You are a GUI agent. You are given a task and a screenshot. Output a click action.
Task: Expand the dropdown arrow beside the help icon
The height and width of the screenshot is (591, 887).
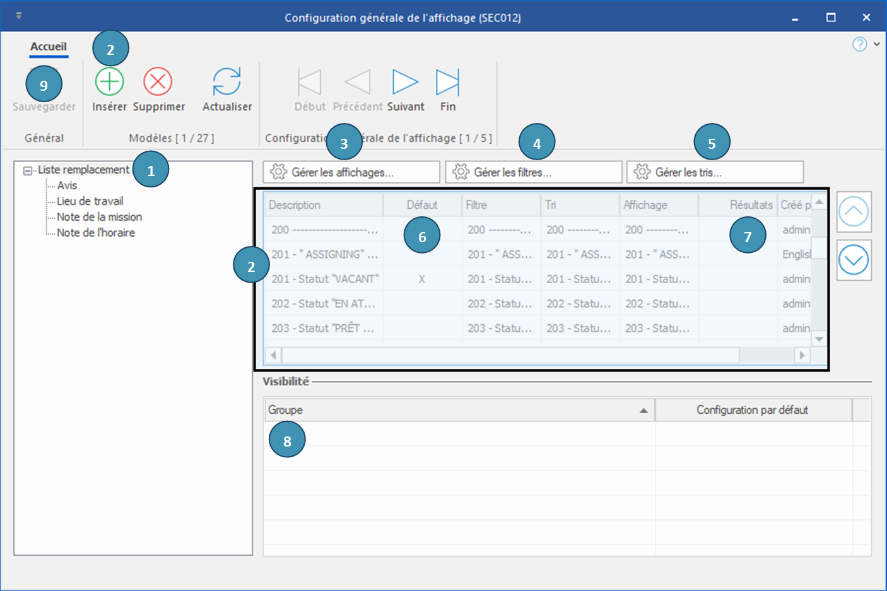tap(877, 44)
